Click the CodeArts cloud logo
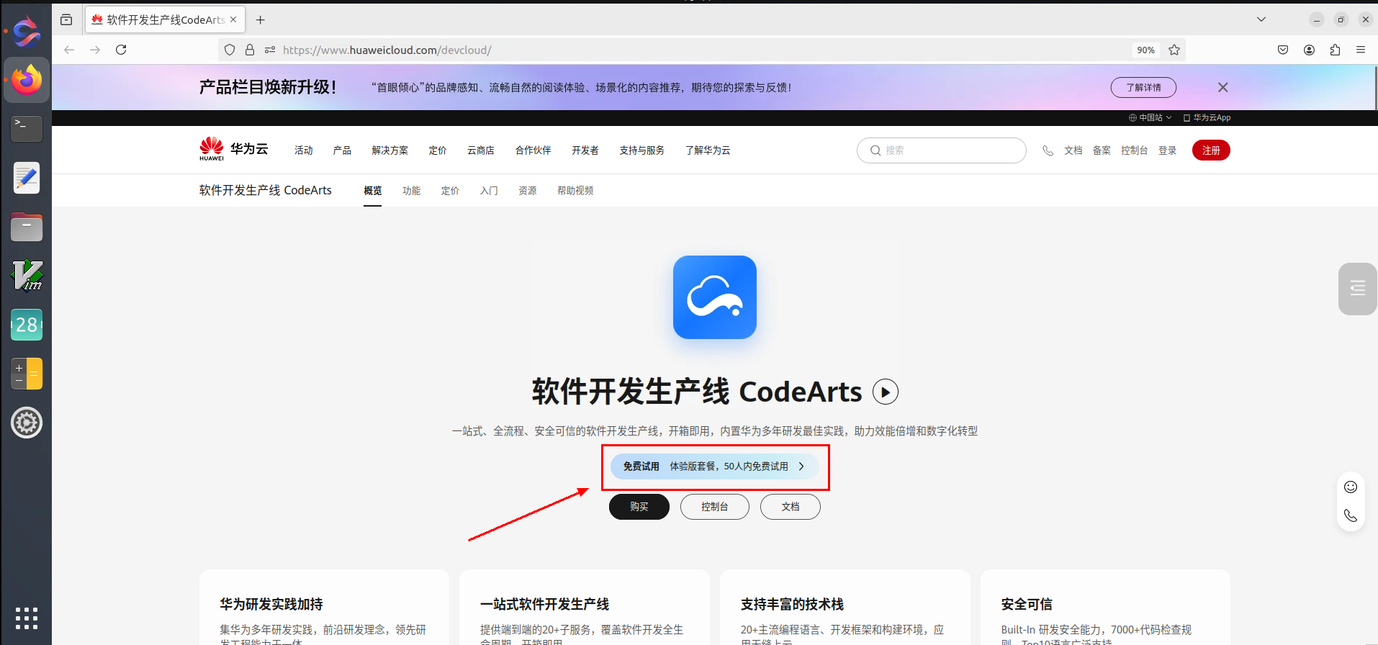This screenshot has width=1378, height=645. [715, 297]
